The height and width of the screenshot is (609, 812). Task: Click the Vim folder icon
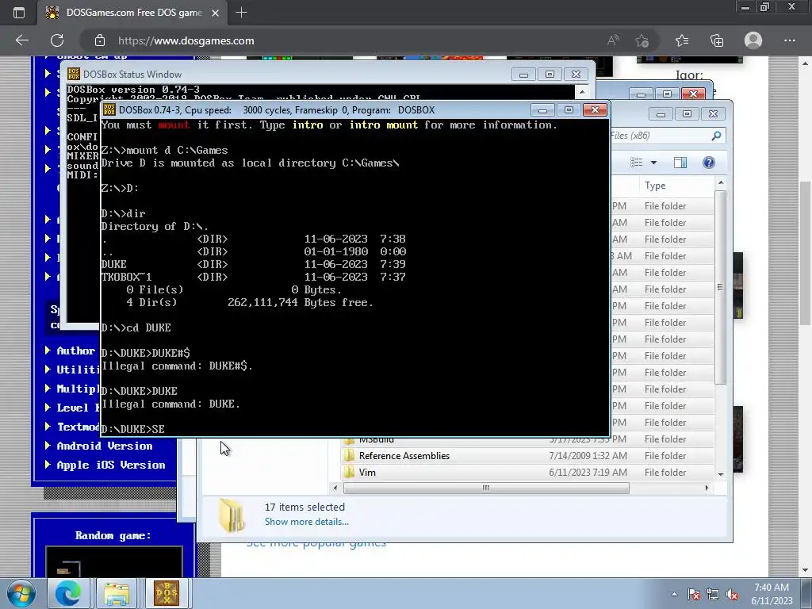coord(349,473)
